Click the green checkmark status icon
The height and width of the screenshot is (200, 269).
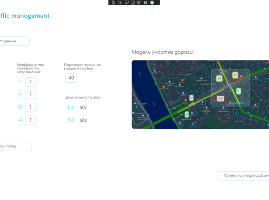click(152, 2)
